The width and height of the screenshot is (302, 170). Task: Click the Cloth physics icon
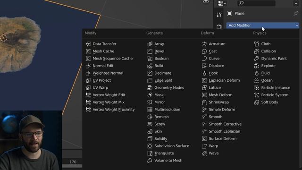(257, 44)
